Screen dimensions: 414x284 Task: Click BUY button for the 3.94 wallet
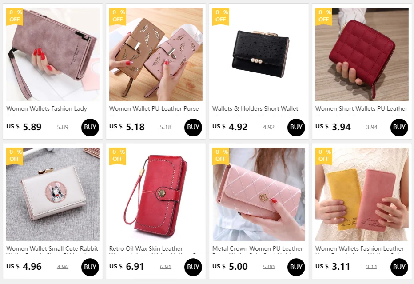[x=399, y=128]
